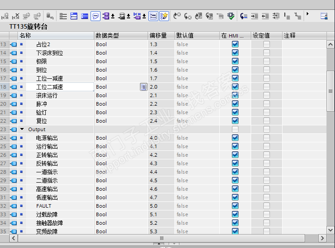335x248 pixels.
Task: Select the 反转输出 name cell
Action: [x=56, y=163]
